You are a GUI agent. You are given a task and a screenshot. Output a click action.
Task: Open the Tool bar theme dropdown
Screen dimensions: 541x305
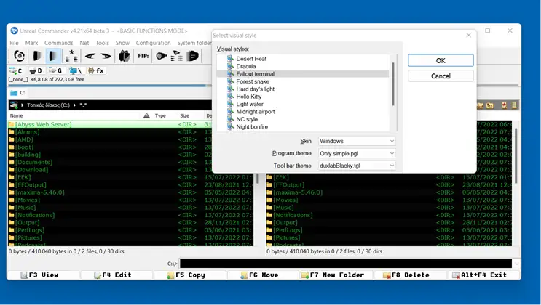pyautogui.click(x=357, y=166)
